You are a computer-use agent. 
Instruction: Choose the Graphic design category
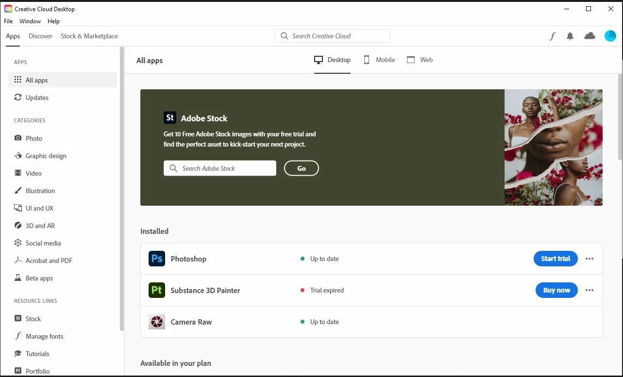[63, 156]
